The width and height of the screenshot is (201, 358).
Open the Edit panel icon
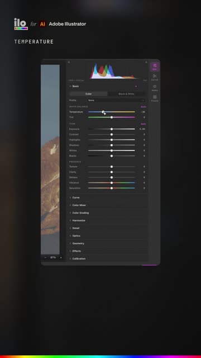pos(155,67)
